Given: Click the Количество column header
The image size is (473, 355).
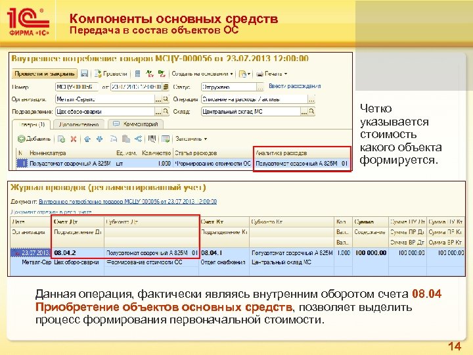Looking at the screenshot, I should pyautogui.click(x=156, y=153).
